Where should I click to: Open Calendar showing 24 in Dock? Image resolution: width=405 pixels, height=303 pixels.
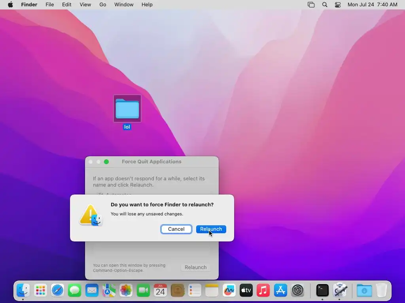point(161,290)
